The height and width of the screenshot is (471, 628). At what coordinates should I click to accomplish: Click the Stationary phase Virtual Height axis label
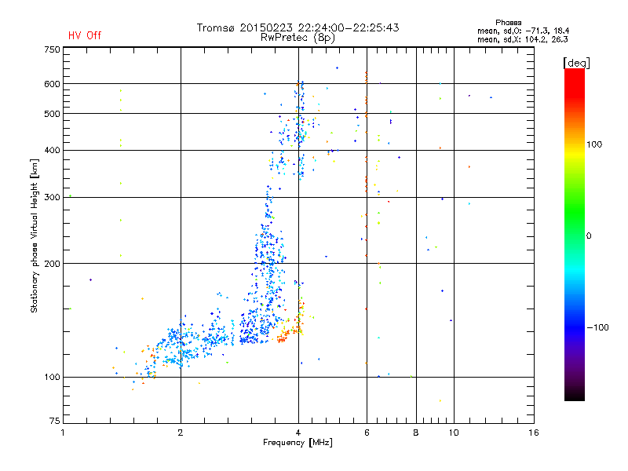[x=35, y=235]
